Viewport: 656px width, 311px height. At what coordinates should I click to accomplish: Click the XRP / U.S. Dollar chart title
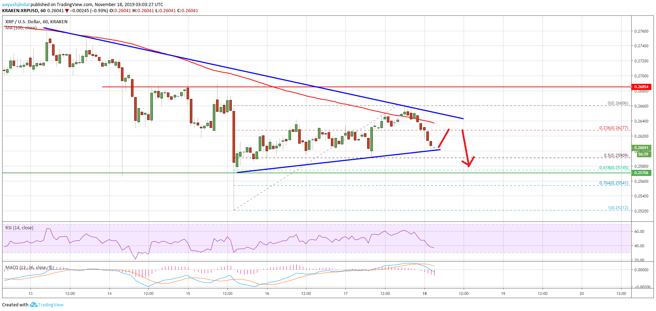click(36, 21)
